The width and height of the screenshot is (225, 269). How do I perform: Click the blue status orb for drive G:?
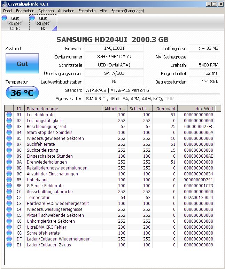[x=32, y=18]
